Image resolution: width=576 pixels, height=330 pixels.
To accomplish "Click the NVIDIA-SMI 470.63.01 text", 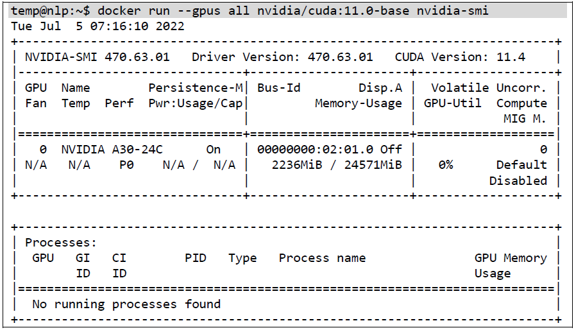I will pos(97,57).
